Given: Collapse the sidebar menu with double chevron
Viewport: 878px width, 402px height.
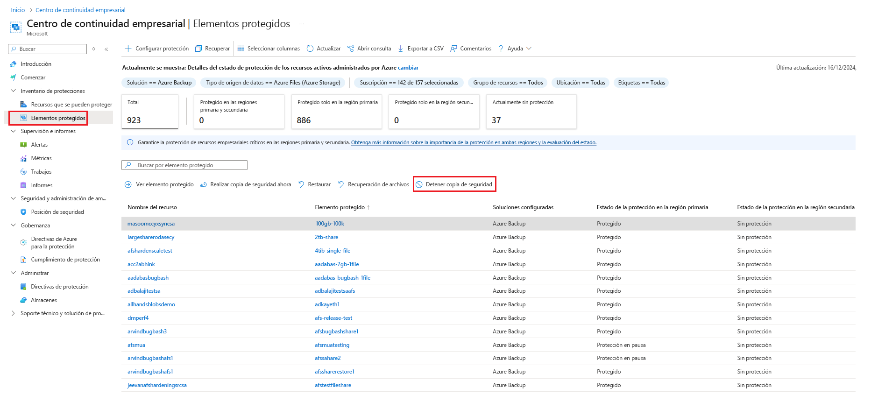Looking at the screenshot, I should pyautogui.click(x=106, y=49).
